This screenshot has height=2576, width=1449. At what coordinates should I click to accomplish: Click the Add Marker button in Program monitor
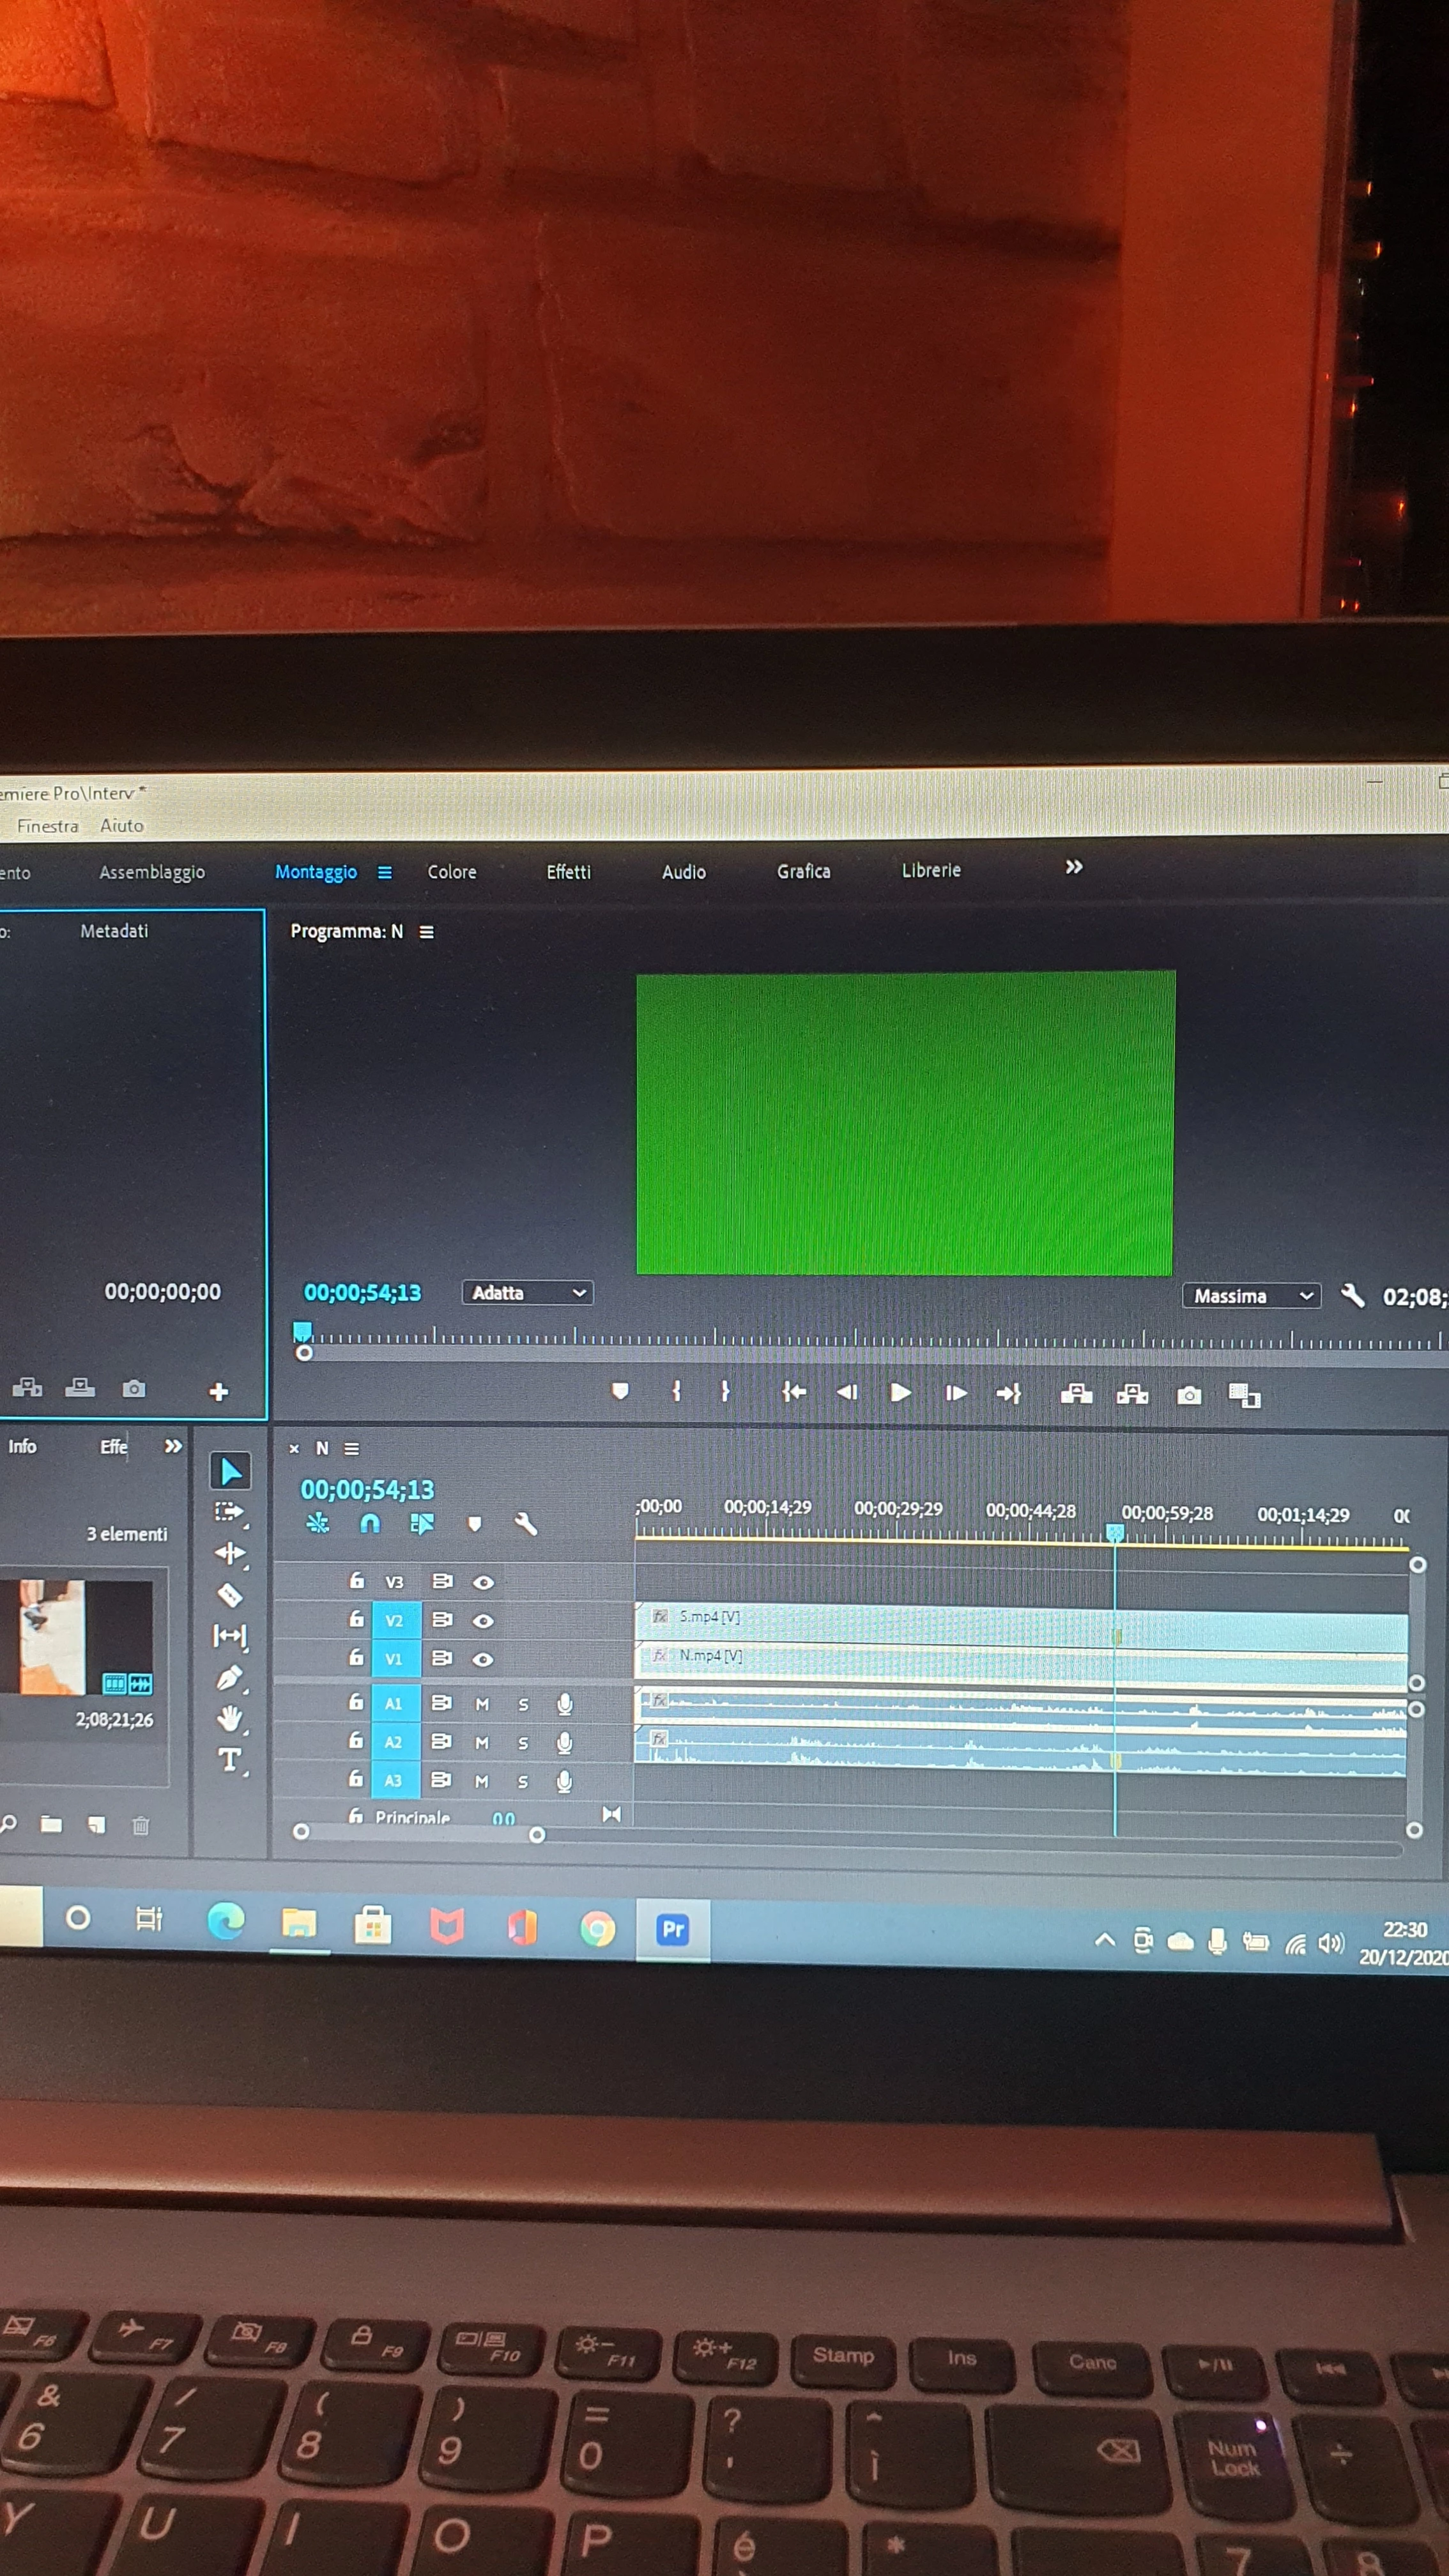click(620, 1391)
